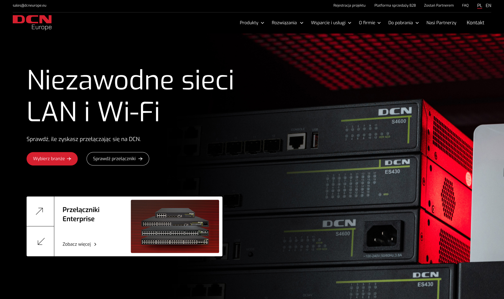Click the Przełączniki Enterprise switches thumbnail

pos(175,226)
